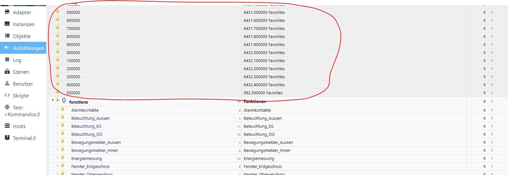Click pencil icon for 6432.100000 Favorites row

[492, 60]
